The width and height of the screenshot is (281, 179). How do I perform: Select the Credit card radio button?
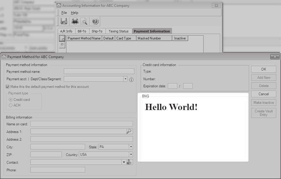[11, 100]
